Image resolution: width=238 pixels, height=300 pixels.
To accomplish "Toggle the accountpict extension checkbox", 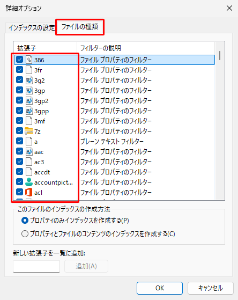I will coord(19,182).
